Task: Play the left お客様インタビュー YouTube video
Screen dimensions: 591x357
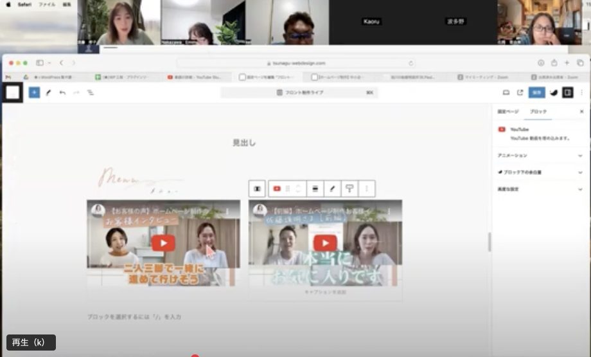Action: point(163,243)
